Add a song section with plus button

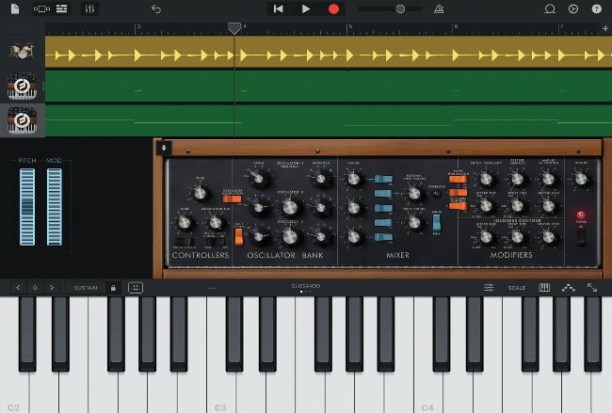[x=605, y=28]
